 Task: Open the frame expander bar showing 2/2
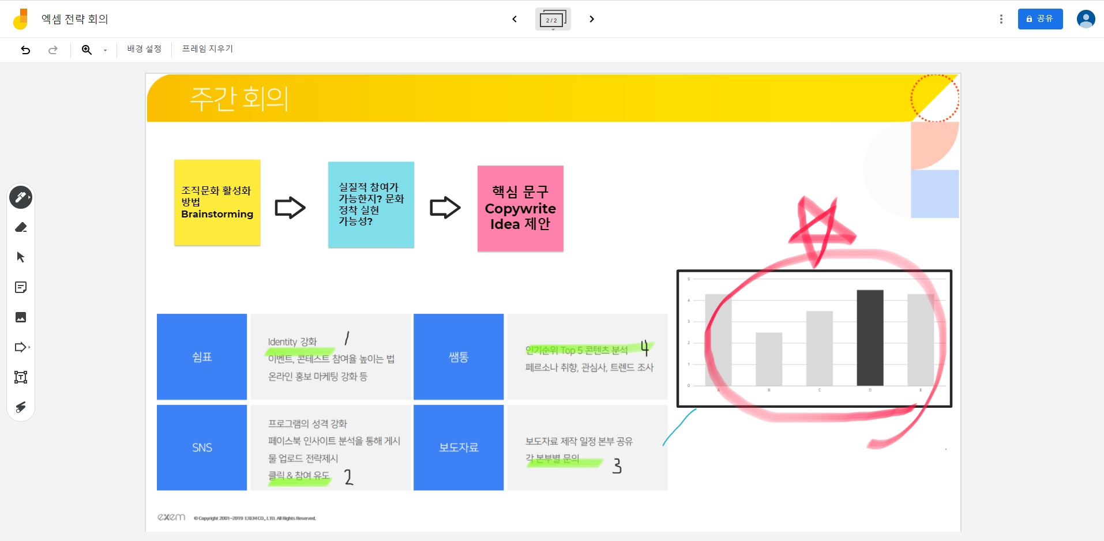553,18
